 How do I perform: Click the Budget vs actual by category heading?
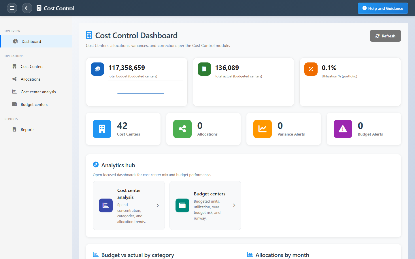138,255
